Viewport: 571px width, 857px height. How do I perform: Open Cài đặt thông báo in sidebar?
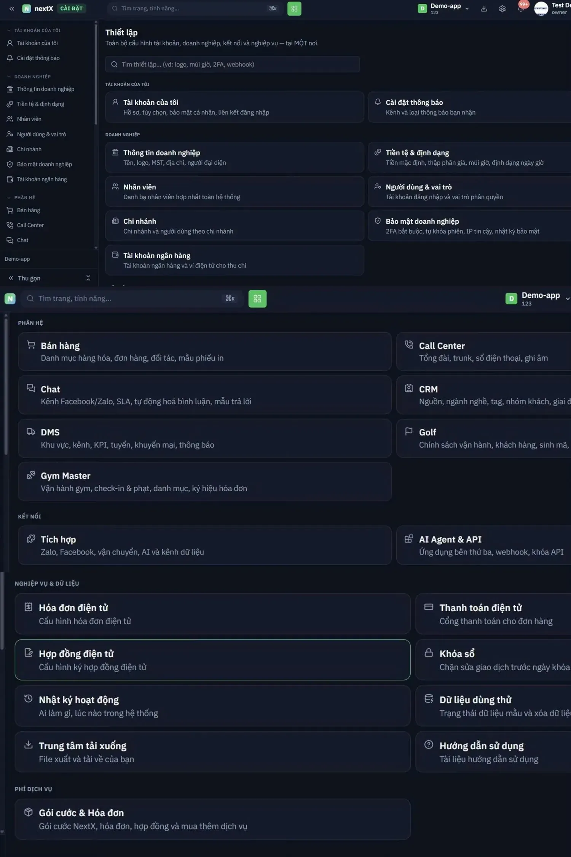pos(38,58)
